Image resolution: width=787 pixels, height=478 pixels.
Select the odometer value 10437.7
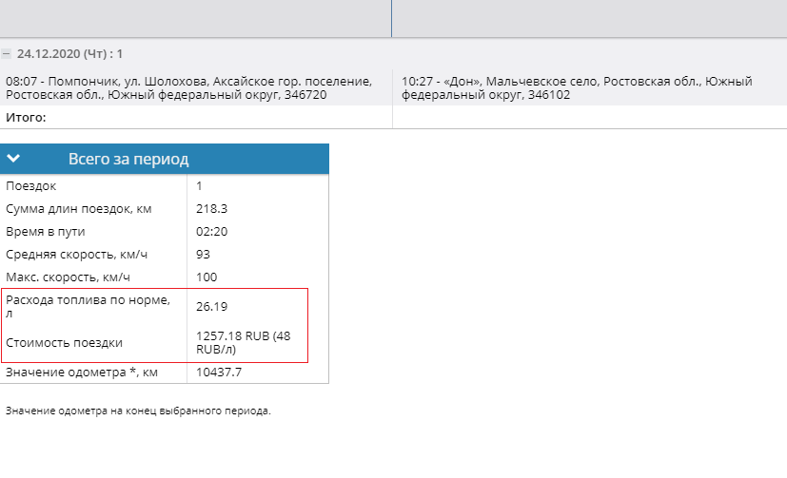219,373
